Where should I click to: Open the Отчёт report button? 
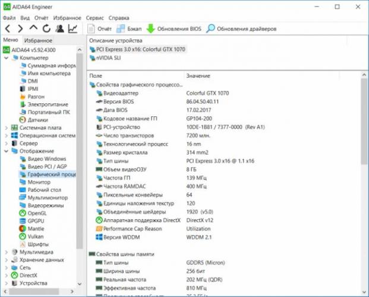click(x=99, y=29)
